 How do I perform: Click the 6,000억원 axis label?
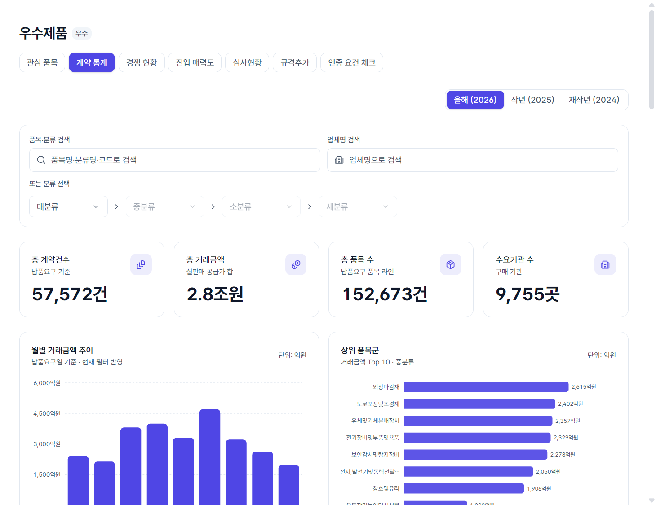[x=47, y=383]
